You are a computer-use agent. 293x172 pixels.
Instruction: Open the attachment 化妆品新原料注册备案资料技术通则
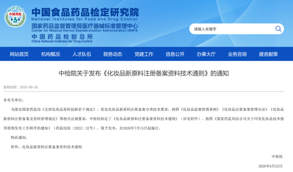click(52, 147)
